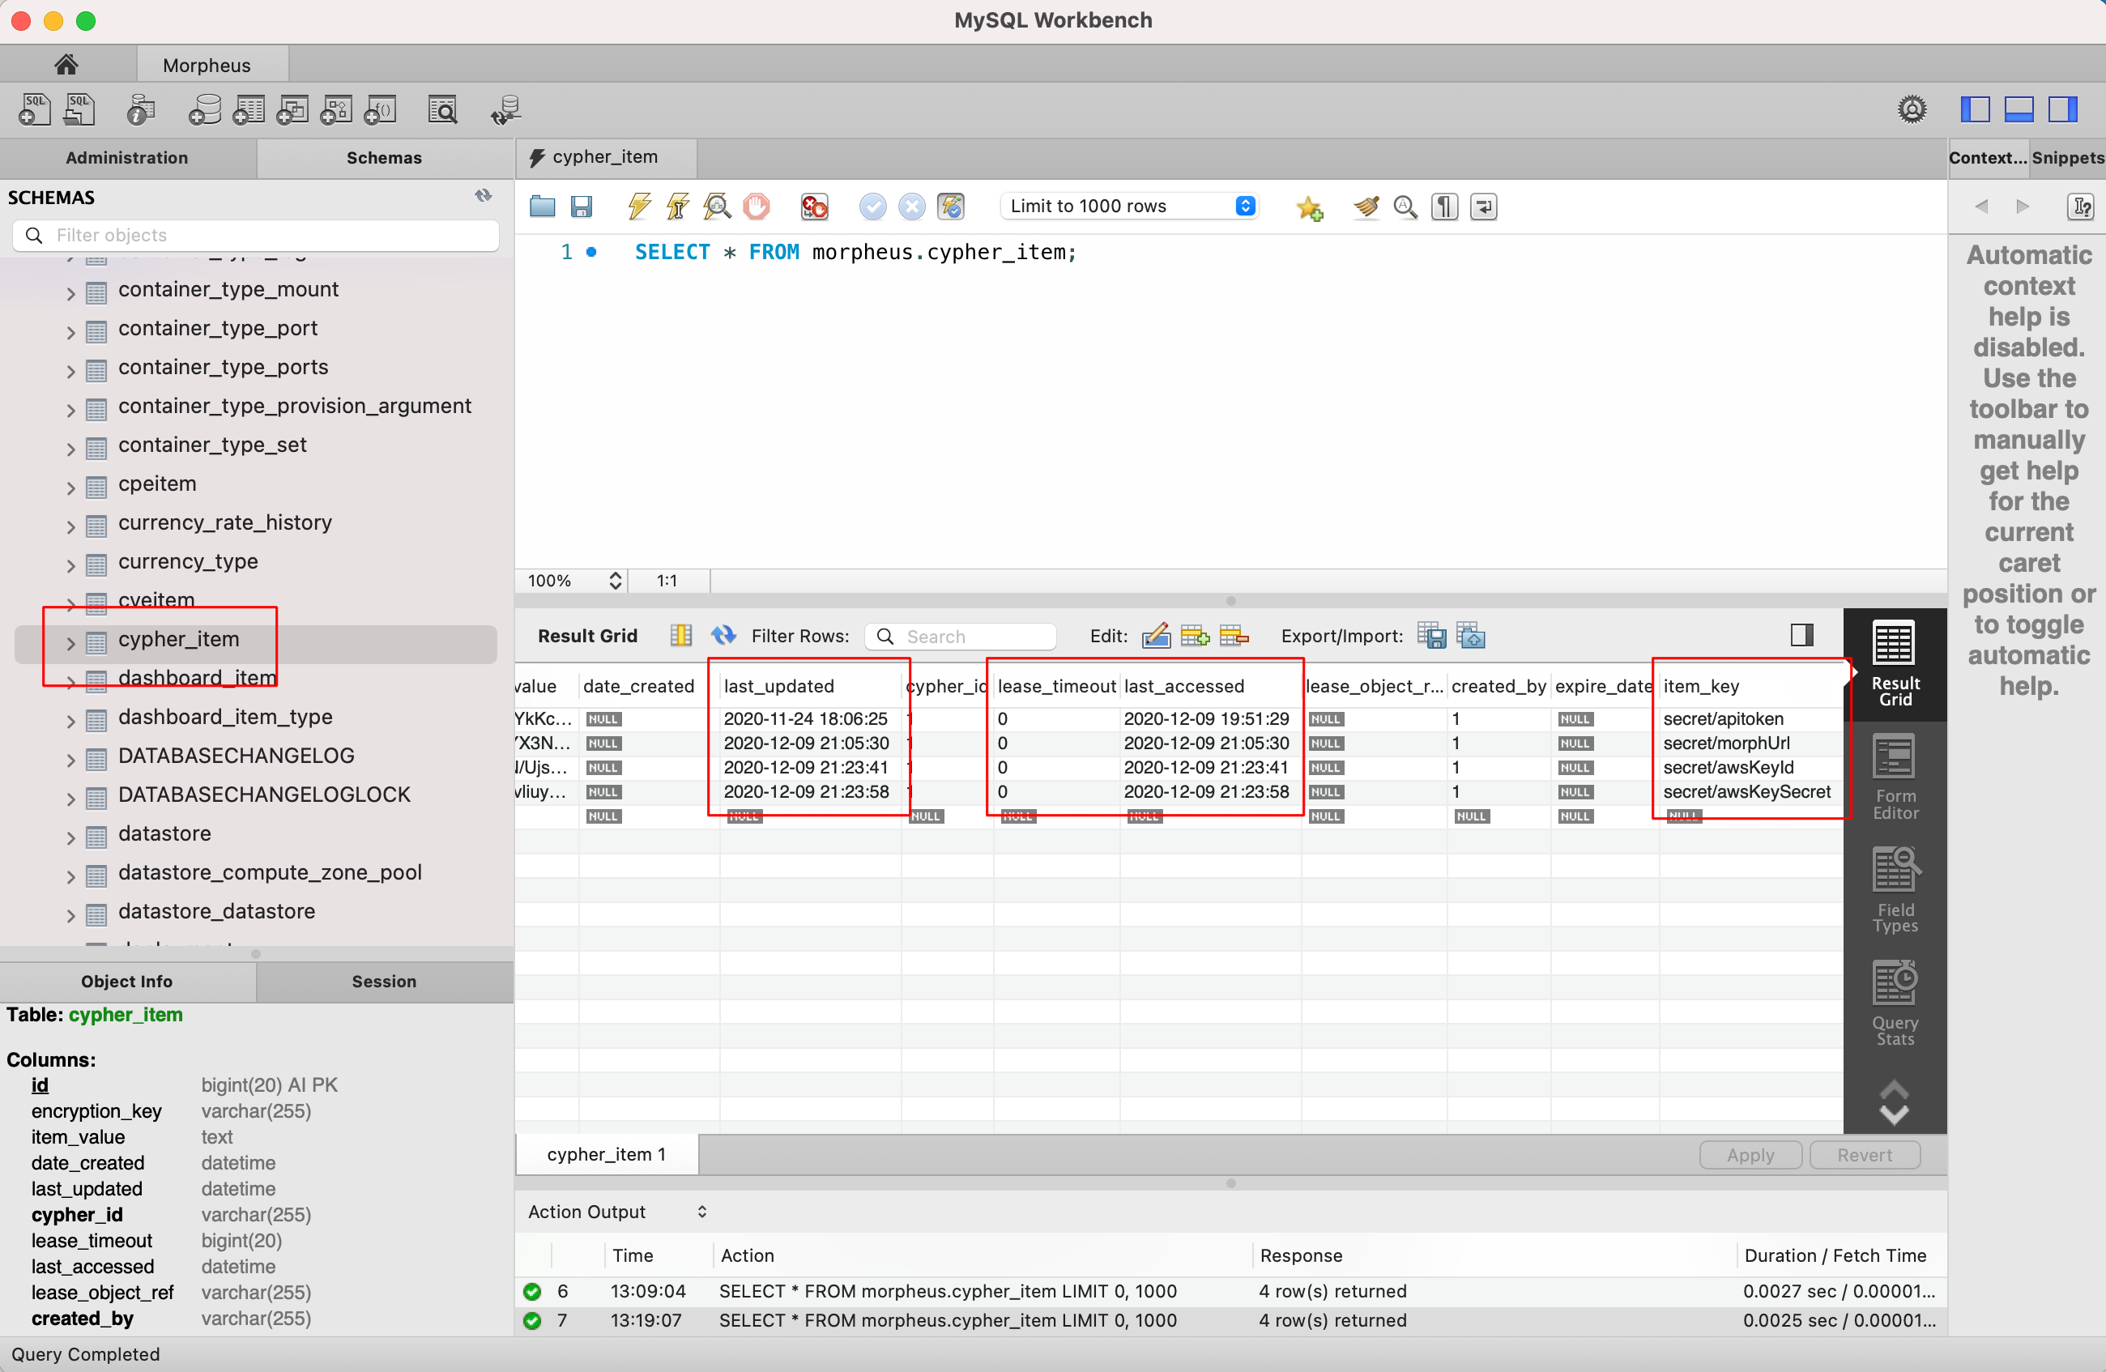Switch to the Administration tab
The height and width of the screenshot is (1372, 2106).
[126, 157]
